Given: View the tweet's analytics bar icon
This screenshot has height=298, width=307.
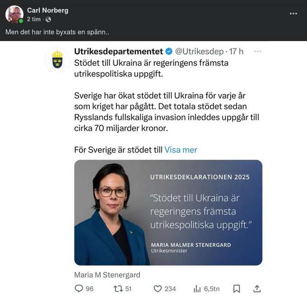Looking at the screenshot, I should pos(197,289).
